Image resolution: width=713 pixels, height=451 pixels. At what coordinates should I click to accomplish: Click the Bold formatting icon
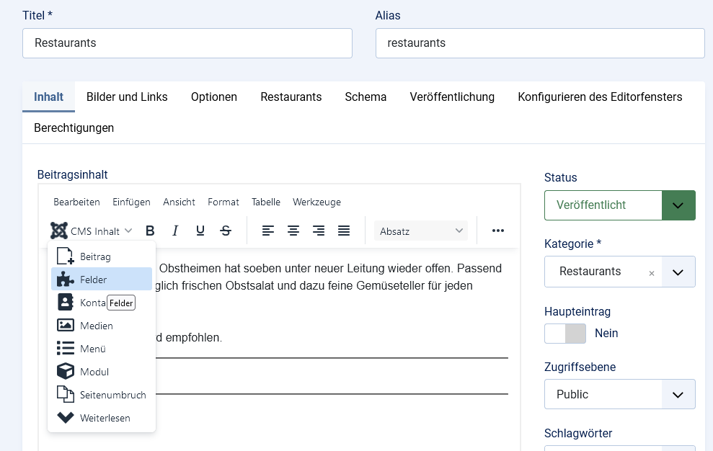click(150, 231)
